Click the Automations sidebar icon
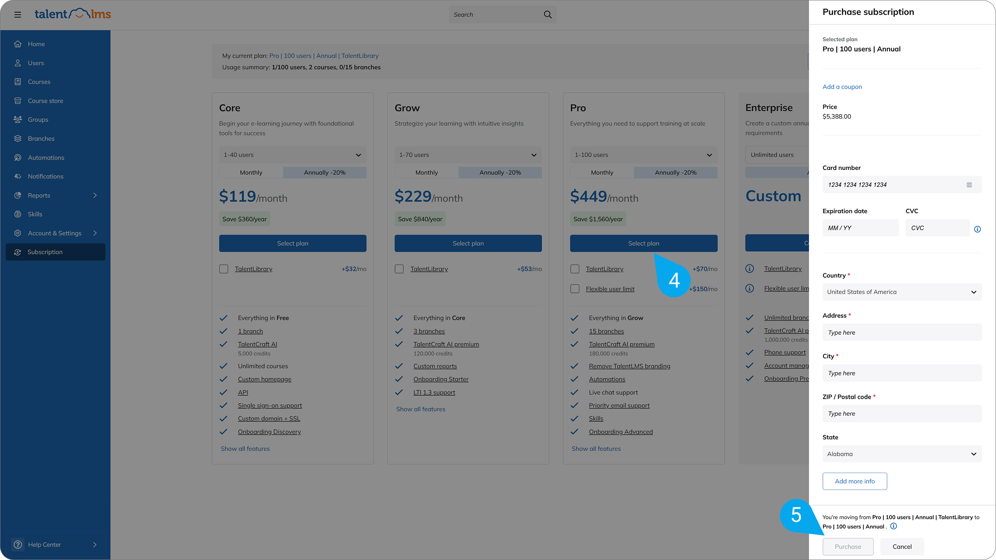The width and height of the screenshot is (996, 560). pyautogui.click(x=18, y=157)
